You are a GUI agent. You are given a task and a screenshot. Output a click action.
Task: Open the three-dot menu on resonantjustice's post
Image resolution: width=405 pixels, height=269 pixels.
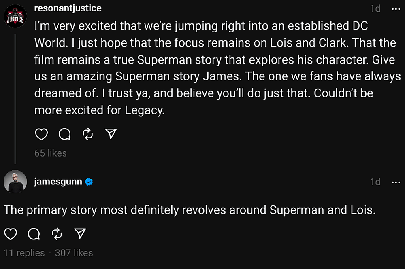396,9
